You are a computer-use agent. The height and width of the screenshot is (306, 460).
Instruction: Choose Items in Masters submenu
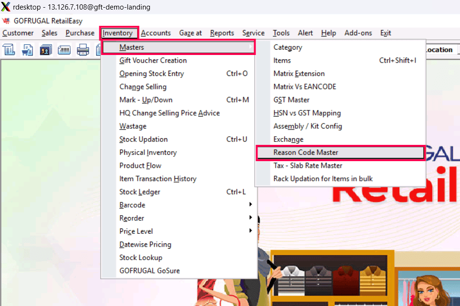(341, 61)
